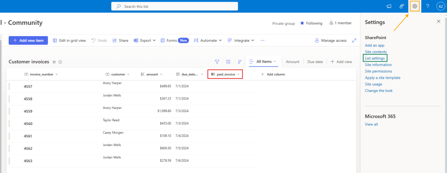Click the check circle icon beside list title
Viewport: 447px width, 173px height.
(60, 62)
